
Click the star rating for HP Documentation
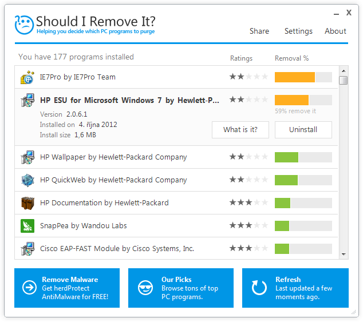click(x=249, y=202)
